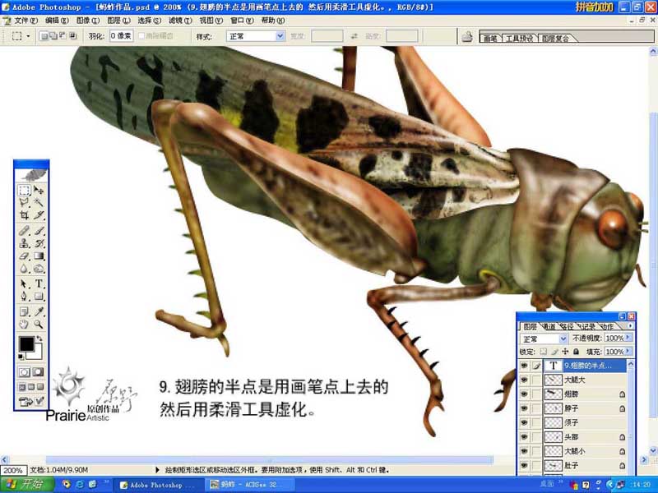Select the Lasso tool
Screen dimensions: 658x493
(25, 203)
